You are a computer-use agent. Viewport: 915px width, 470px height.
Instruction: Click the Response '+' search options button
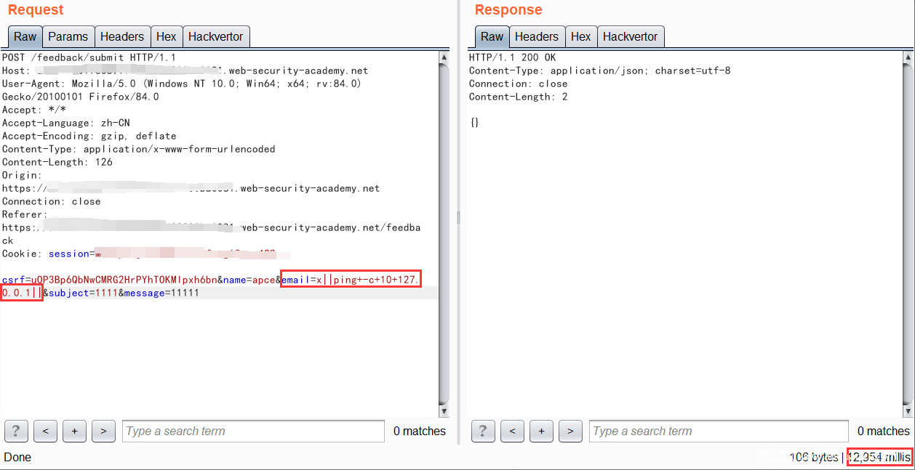[x=541, y=431]
